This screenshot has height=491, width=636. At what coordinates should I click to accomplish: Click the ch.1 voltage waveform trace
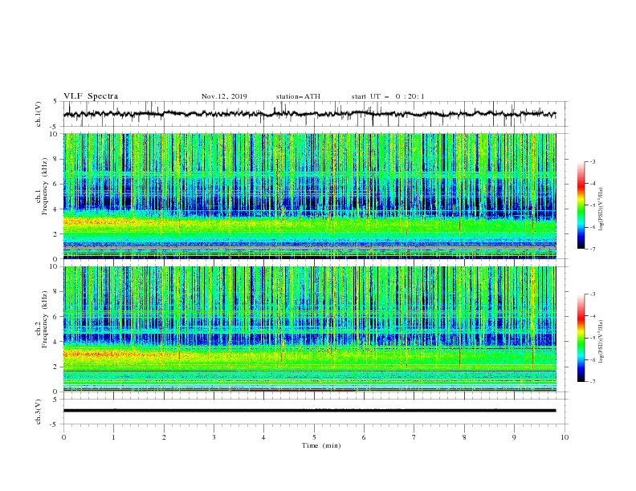tap(309, 114)
